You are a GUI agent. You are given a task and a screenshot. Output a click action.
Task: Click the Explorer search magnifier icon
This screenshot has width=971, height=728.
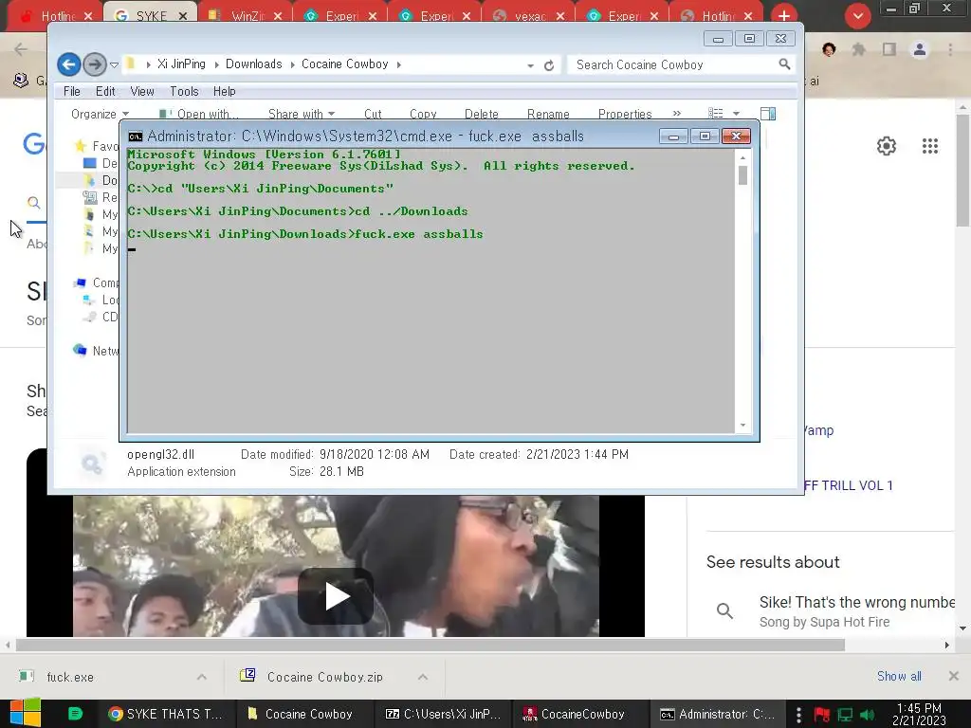pos(784,64)
